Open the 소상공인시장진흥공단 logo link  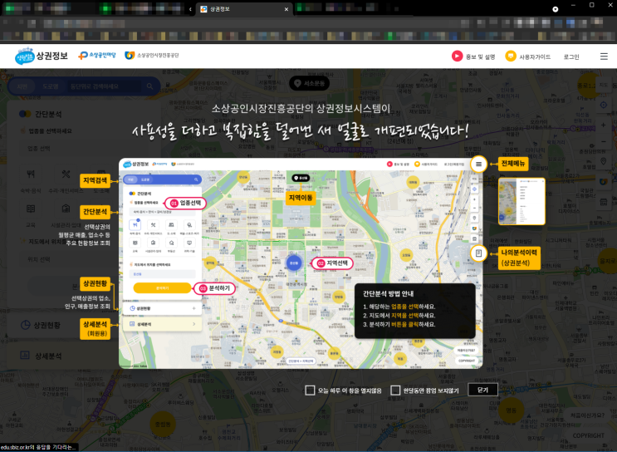[152, 56]
